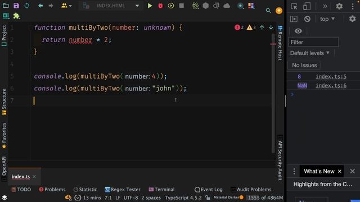Open API Security Audit side panel
Viewport: 360px width, 202px height.
280,158
